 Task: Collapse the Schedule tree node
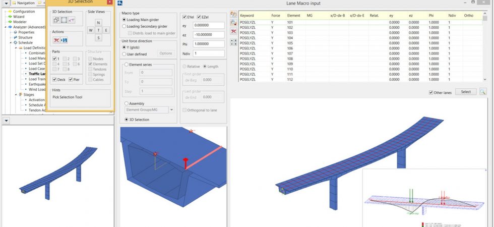click(11, 42)
